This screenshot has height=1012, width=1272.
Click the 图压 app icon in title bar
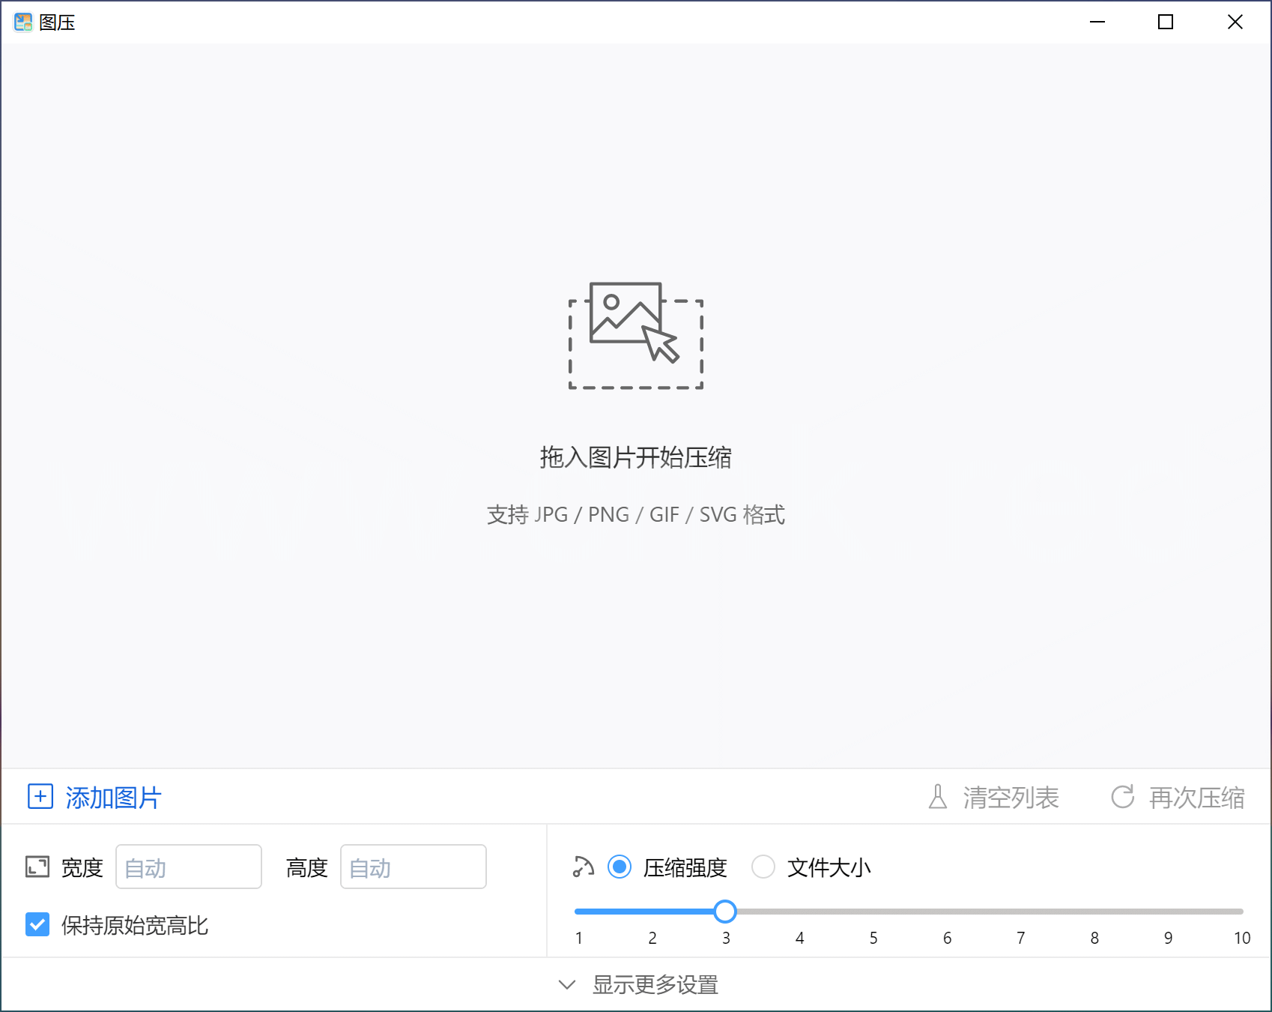click(23, 22)
